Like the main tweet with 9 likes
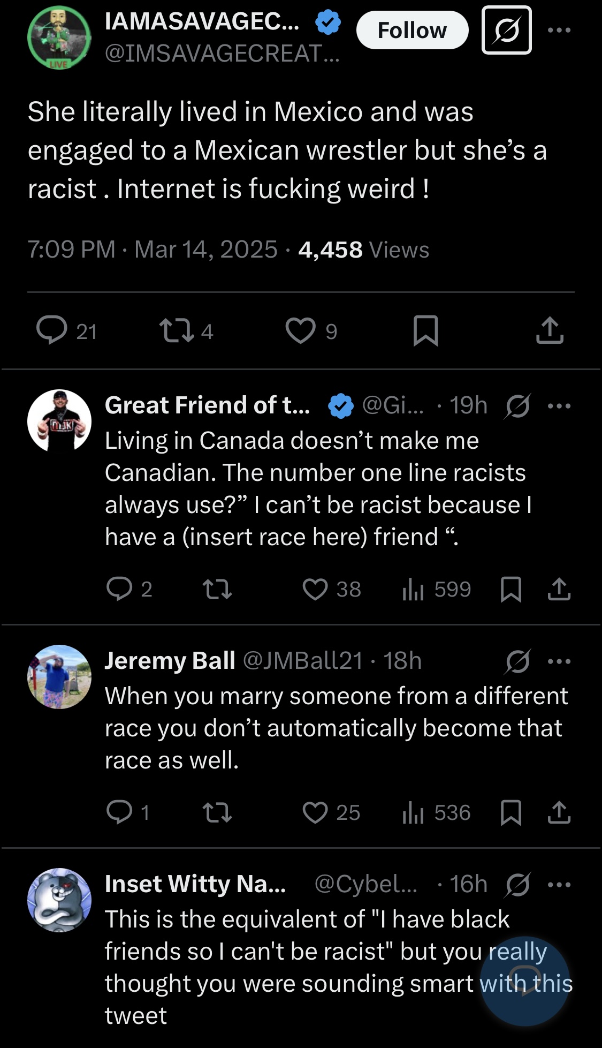This screenshot has height=1048, width=602. pyautogui.click(x=300, y=330)
